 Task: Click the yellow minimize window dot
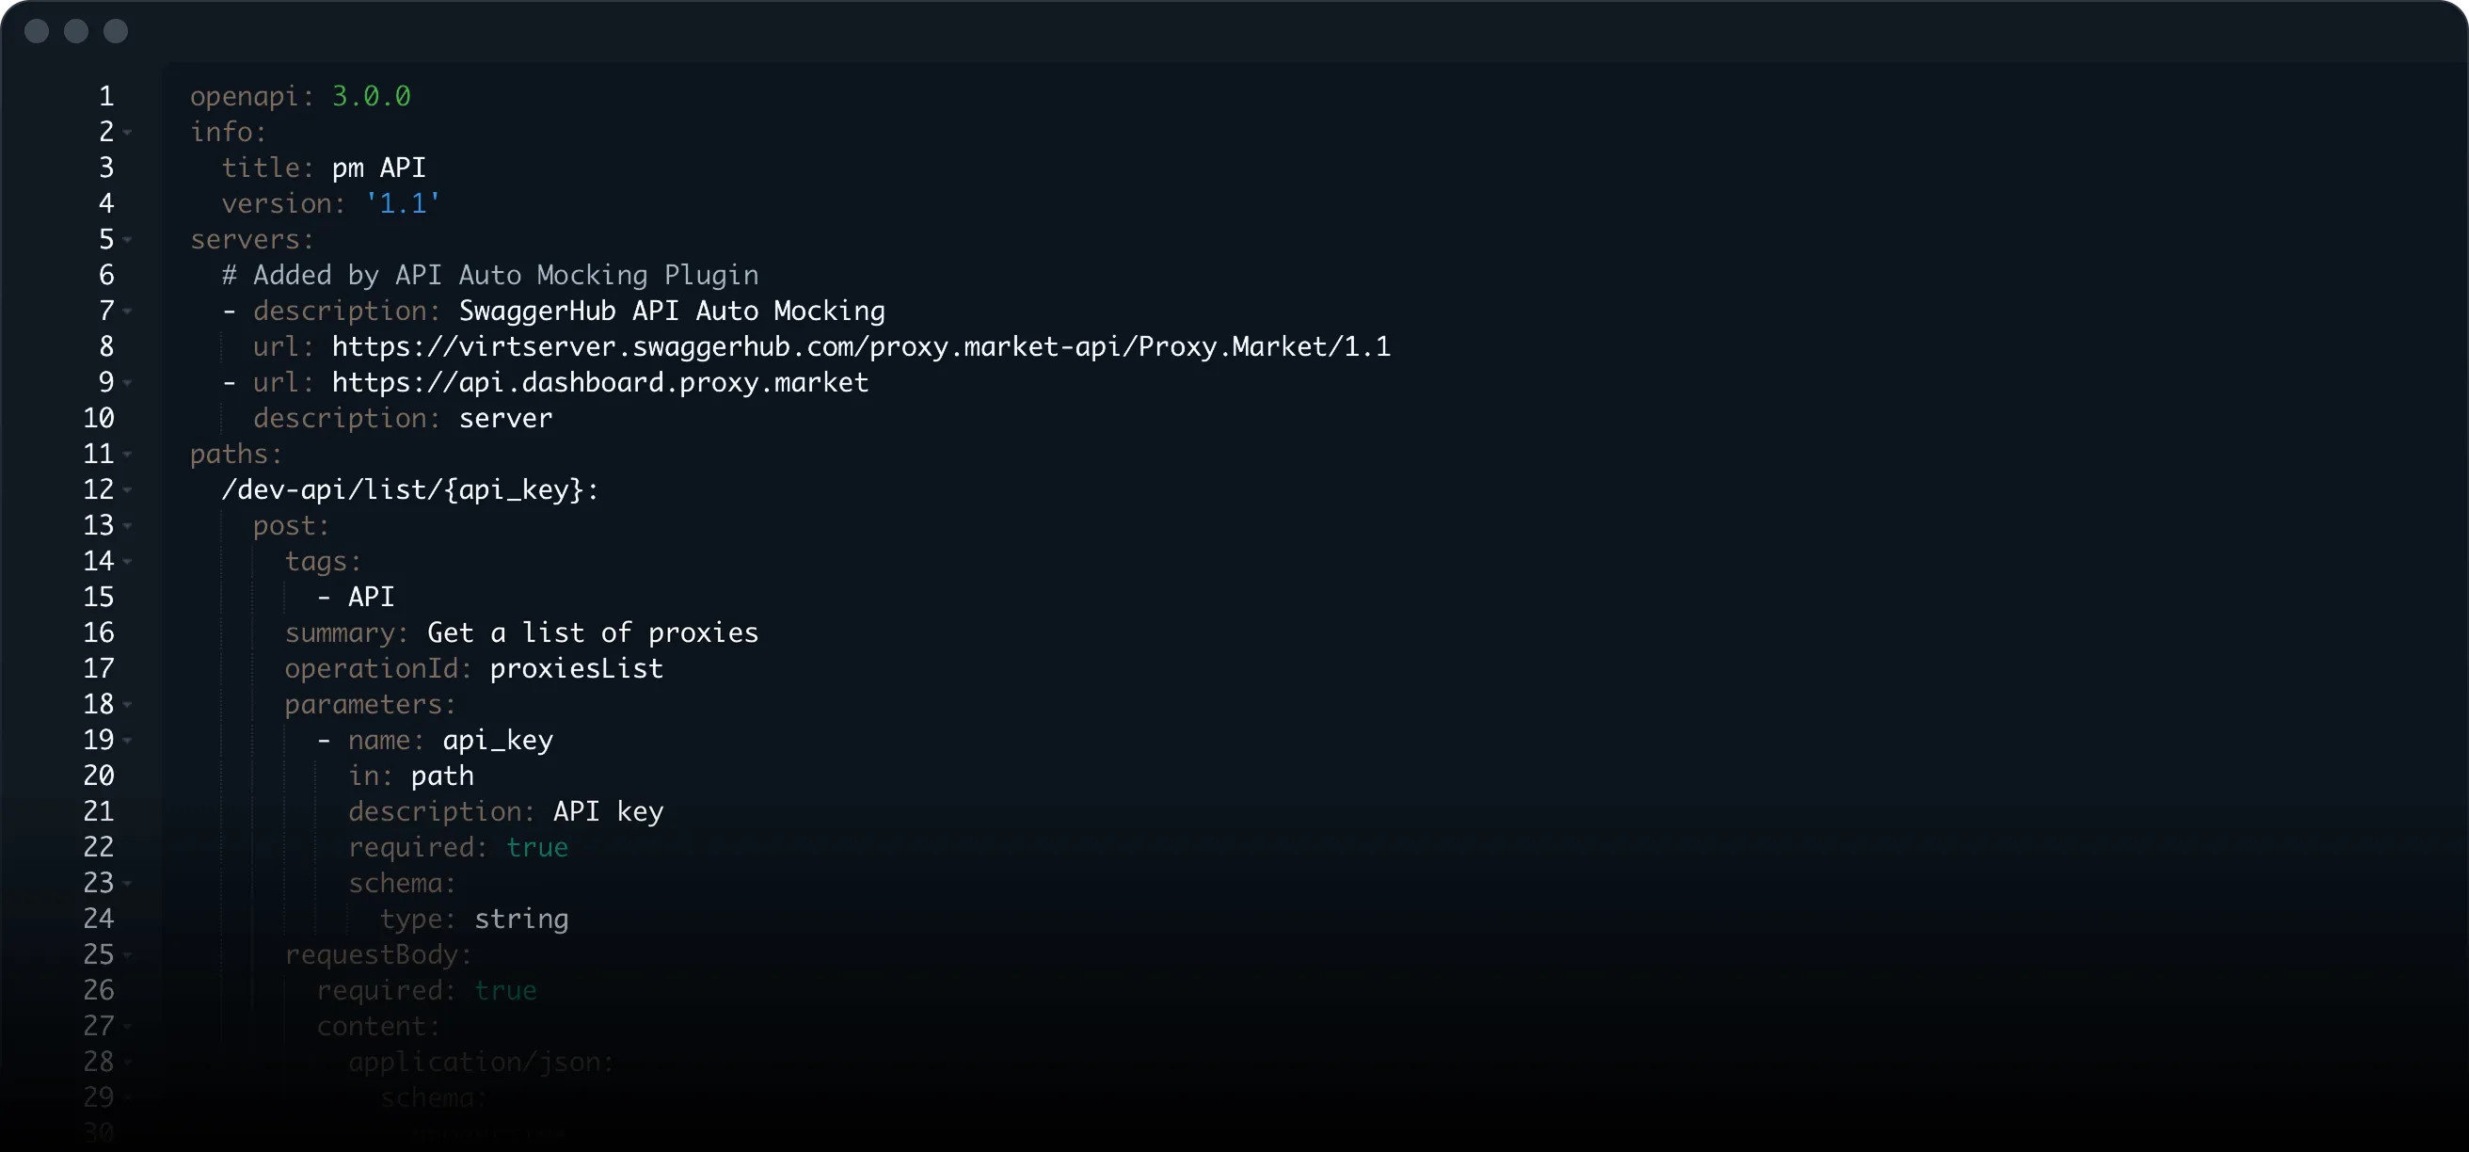[75, 31]
